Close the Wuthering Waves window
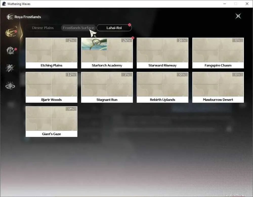253x197 pixels. pyautogui.click(x=247, y=4)
